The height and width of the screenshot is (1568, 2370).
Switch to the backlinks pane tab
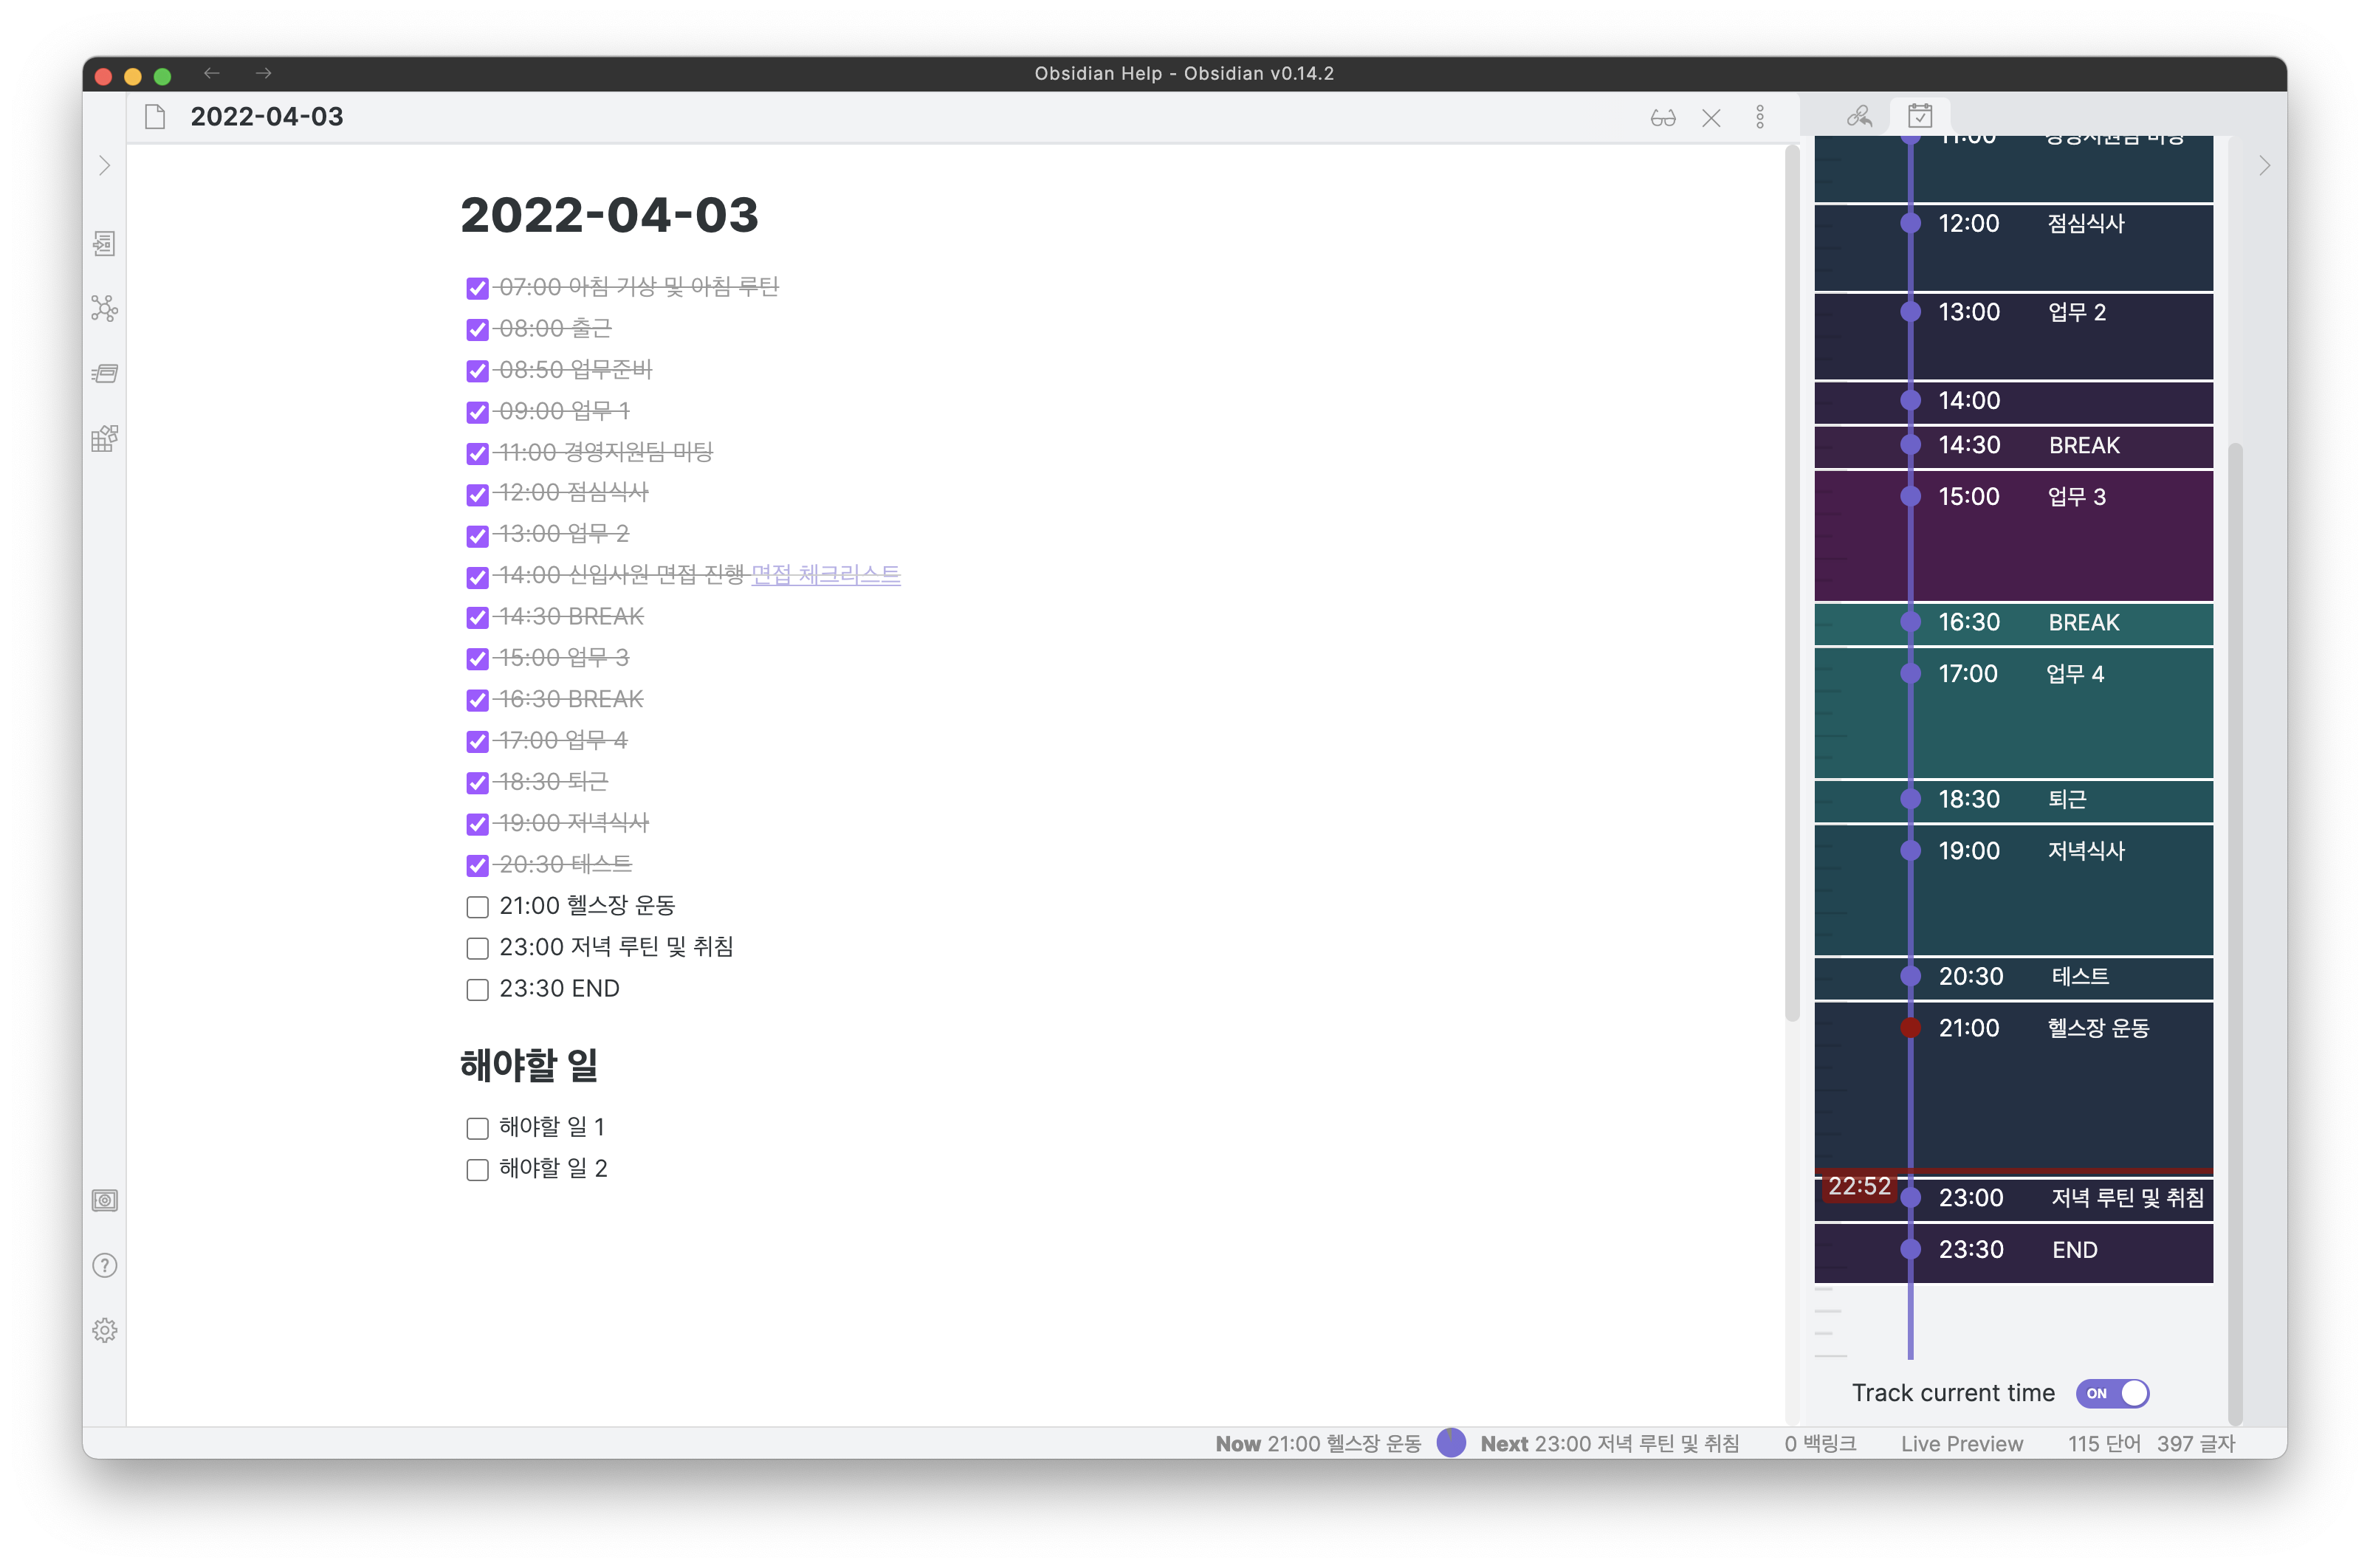[1859, 116]
